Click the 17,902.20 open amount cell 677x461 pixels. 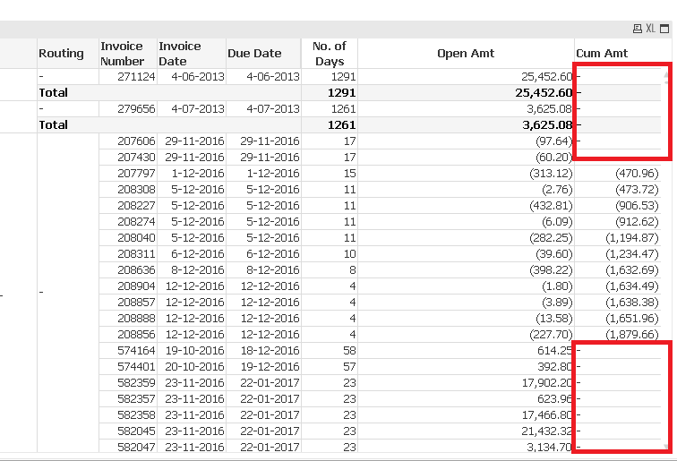pos(543,383)
